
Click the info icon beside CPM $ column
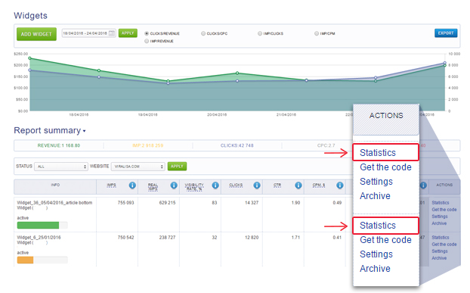click(339, 185)
